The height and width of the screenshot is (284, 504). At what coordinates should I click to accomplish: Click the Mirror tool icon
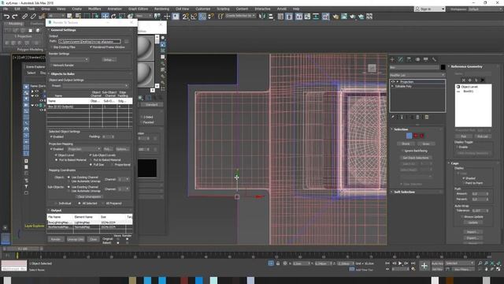pyautogui.click(x=262, y=17)
